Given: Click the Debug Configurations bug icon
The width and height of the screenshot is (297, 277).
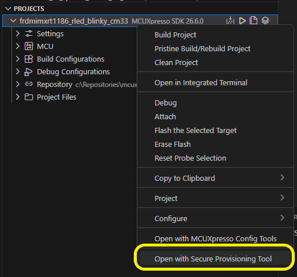Looking at the screenshot, I should (x=28, y=72).
